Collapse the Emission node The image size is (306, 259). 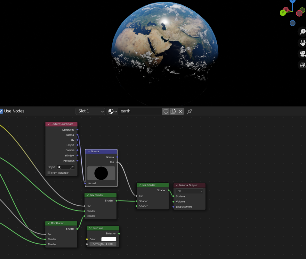pos(90,228)
